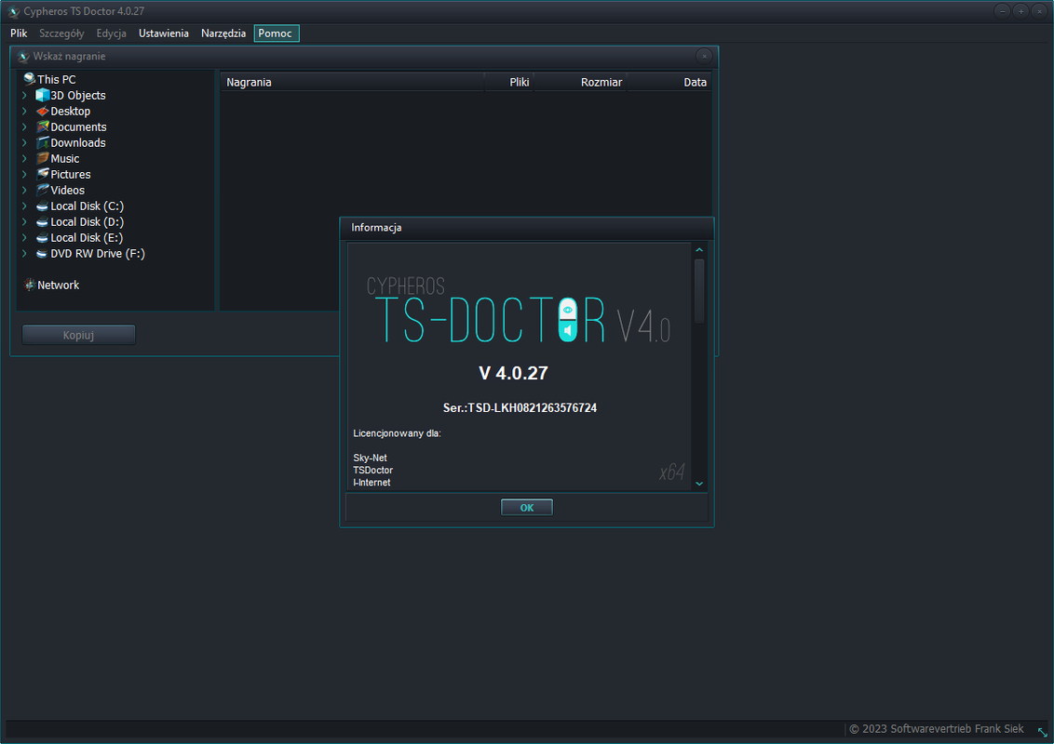Image resolution: width=1054 pixels, height=744 pixels.
Task: Click the DVD RW Drive (F:) icon
Action: pyautogui.click(x=42, y=254)
